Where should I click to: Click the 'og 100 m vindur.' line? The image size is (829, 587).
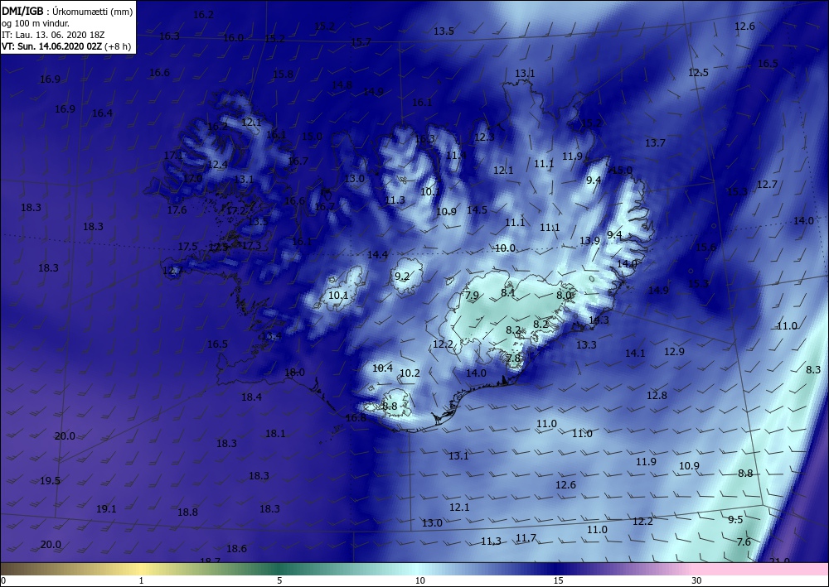click(x=36, y=23)
